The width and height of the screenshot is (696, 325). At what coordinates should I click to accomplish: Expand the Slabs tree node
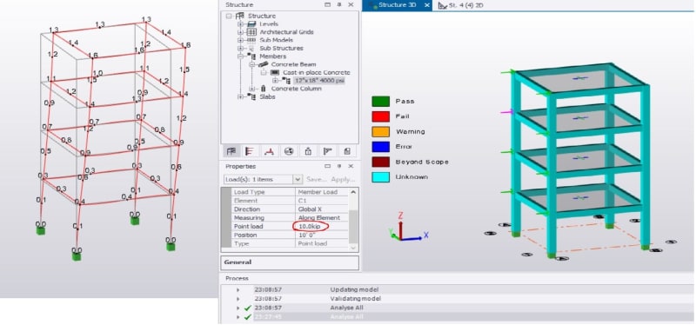coord(241,96)
